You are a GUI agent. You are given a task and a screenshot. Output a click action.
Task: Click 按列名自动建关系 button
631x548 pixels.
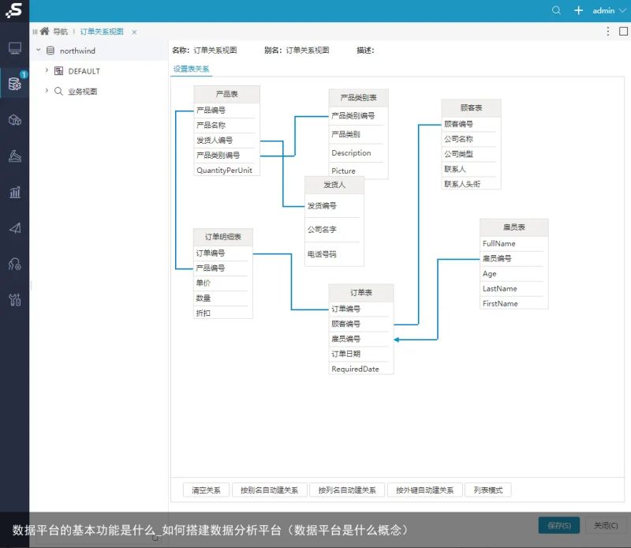(x=347, y=490)
